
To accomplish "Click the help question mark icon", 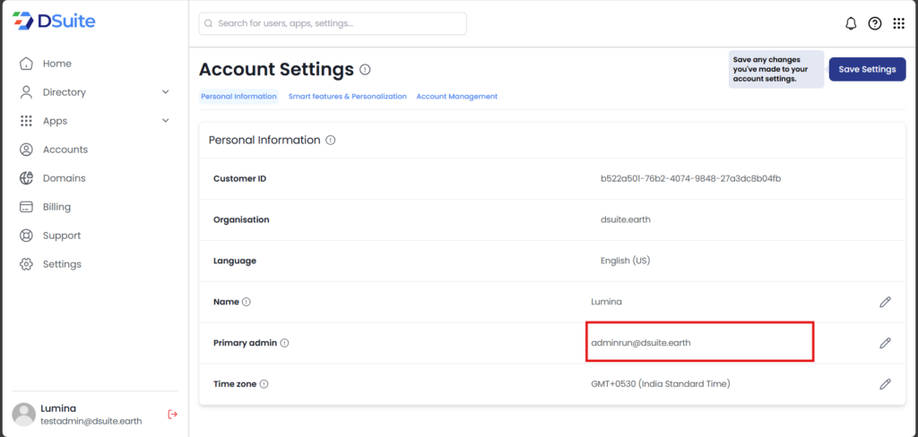I will [x=875, y=23].
